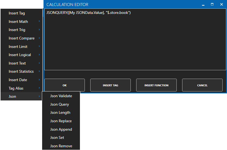This screenshot has width=227, height=150.
Task: Click the Insert Tag menu entry
Action: [x=17, y=13]
